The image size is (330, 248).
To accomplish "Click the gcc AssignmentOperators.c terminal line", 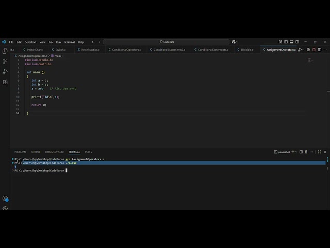I will [59, 159].
